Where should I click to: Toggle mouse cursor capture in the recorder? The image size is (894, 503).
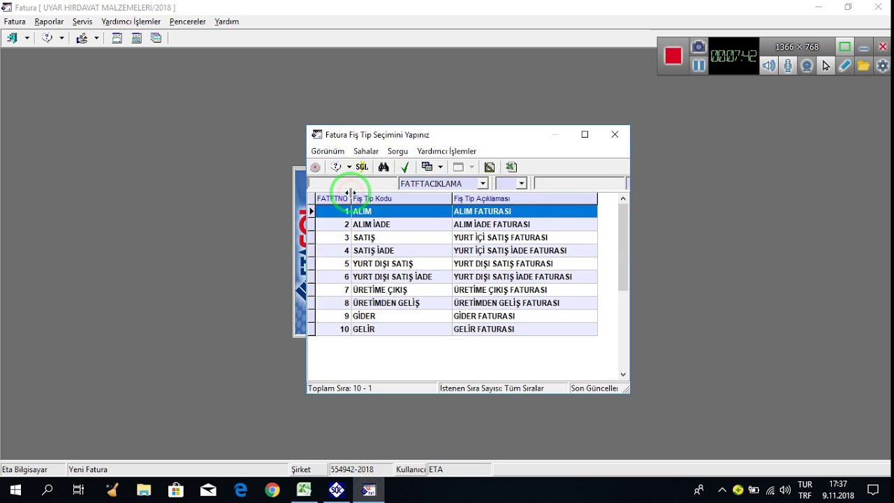[826, 66]
